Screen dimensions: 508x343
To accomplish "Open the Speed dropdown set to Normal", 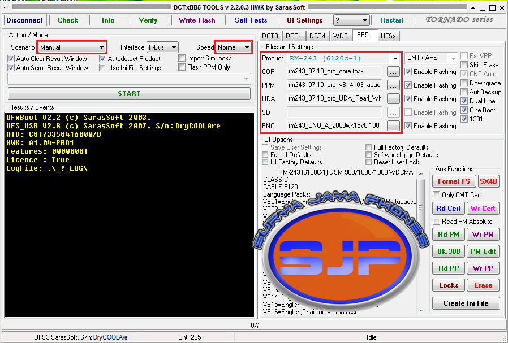I will coord(233,47).
